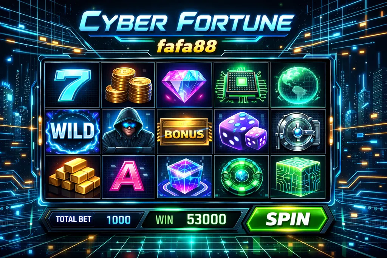Click the stacked gold bars symbol
Image resolution: width=387 pixels, height=258 pixels.
coord(73,177)
